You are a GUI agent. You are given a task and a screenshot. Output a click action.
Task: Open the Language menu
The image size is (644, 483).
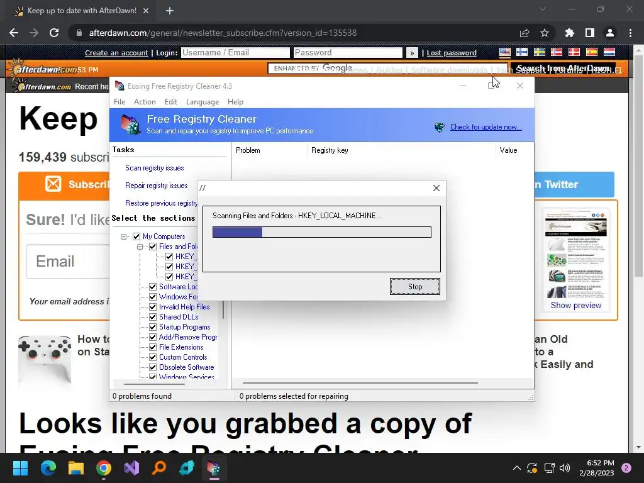[203, 102]
